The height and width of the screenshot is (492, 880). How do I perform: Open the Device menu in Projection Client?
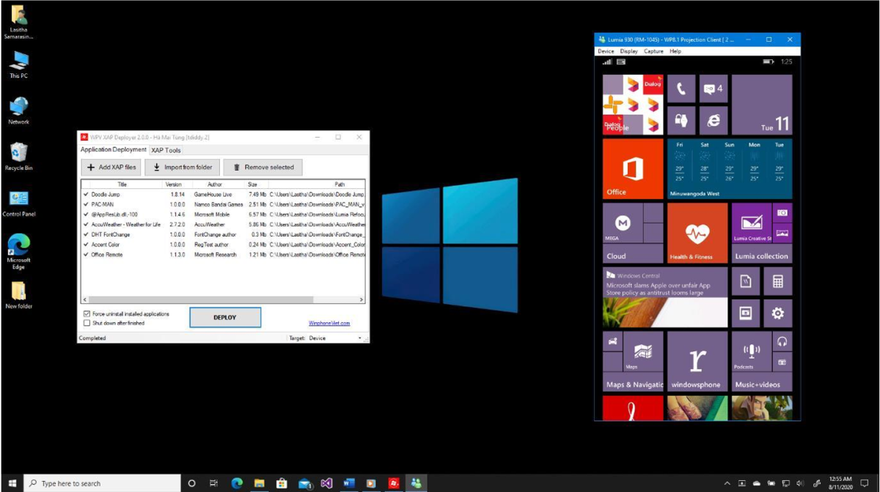pos(606,51)
